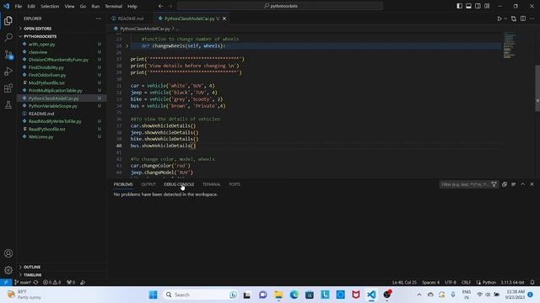Expand the Outline section

pos(32,267)
